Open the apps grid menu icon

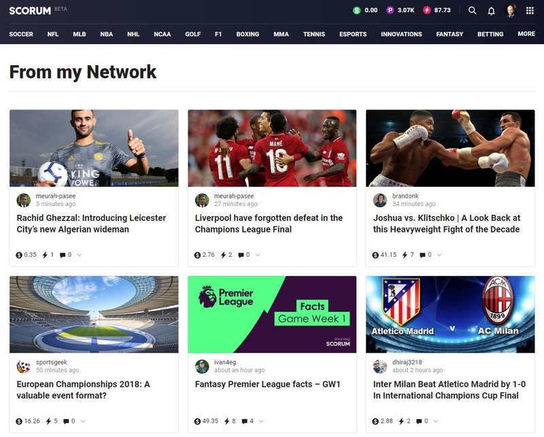click(x=530, y=10)
